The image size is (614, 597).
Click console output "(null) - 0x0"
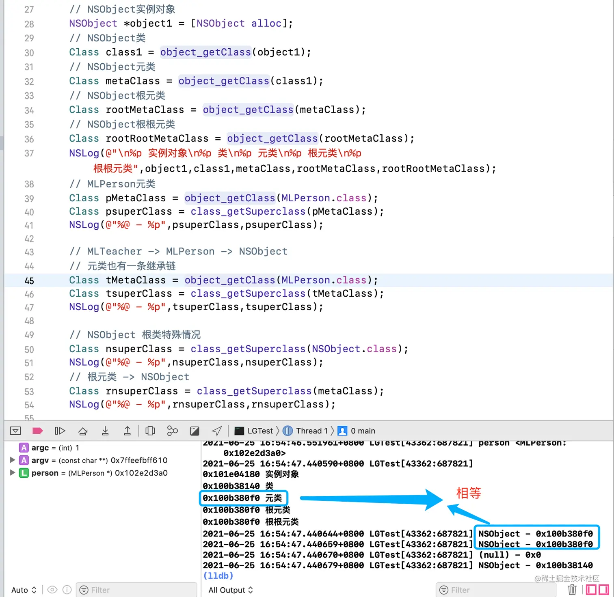pos(510,555)
